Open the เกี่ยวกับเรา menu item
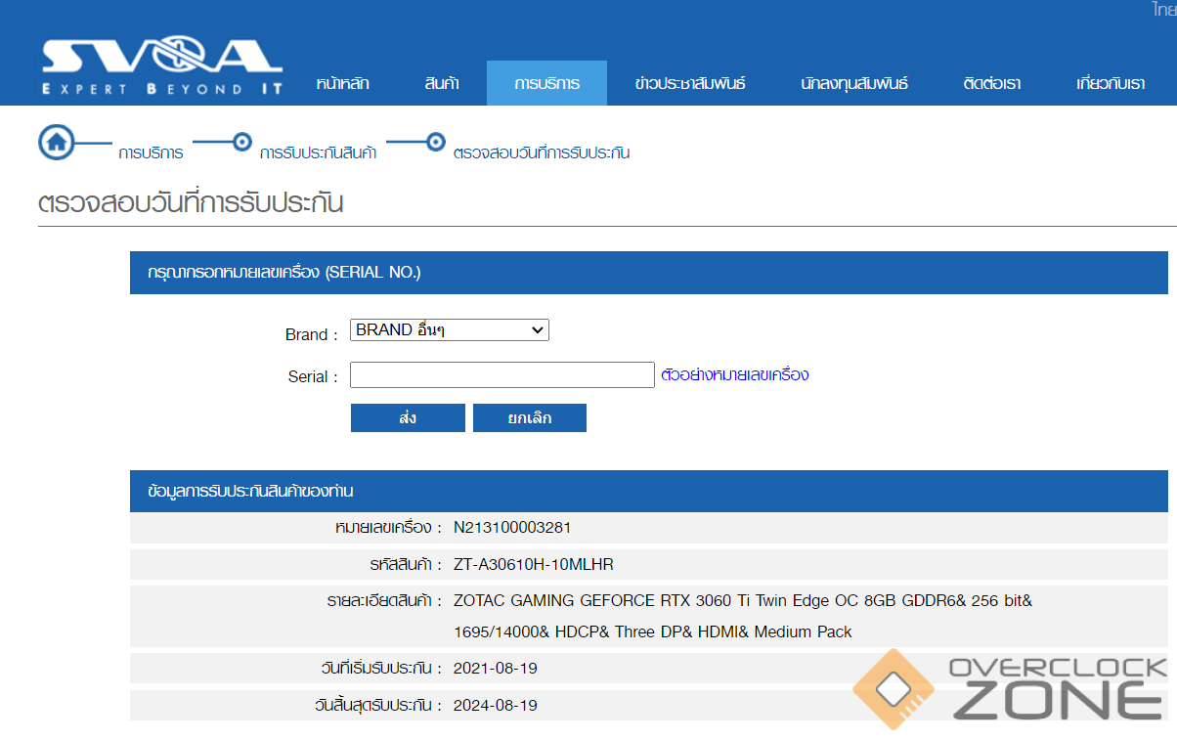This screenshot has height=740, width=1177. 1111,83
